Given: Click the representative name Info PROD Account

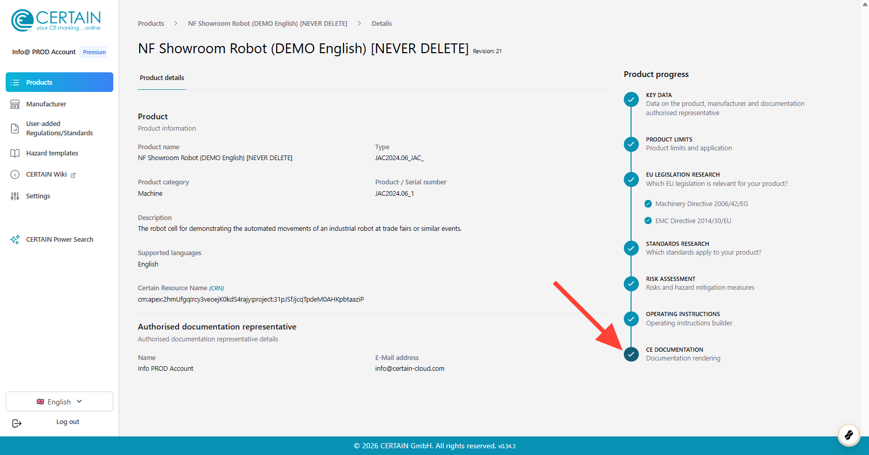Looking at the screenshot, I should click(166, 369).
